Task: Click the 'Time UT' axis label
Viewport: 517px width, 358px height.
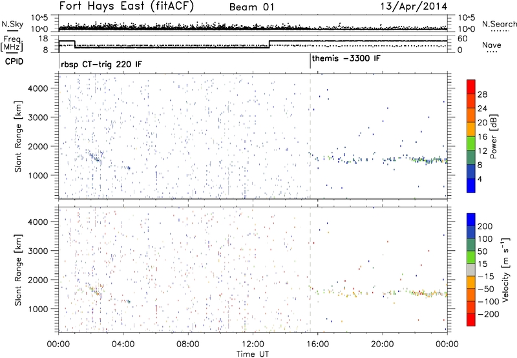Action: [253, 354]
